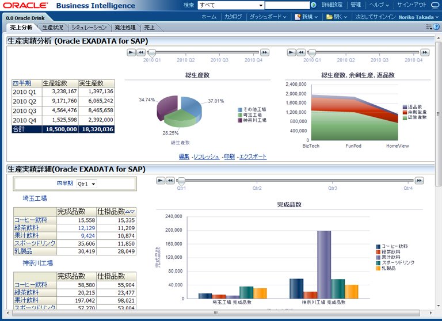
Task: Click the slider thumb at 2010 Q1 above pie chart
Action: 152,53
